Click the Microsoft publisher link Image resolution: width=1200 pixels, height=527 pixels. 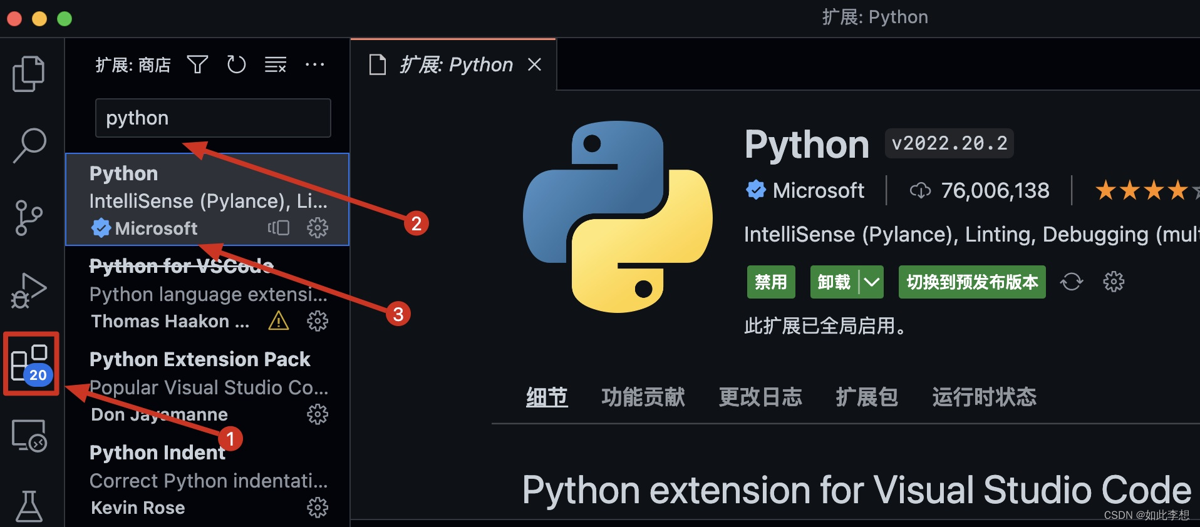click(x=818, y=190)
